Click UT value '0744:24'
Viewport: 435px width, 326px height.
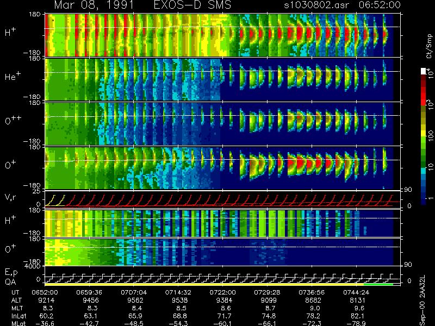point(356,292)
